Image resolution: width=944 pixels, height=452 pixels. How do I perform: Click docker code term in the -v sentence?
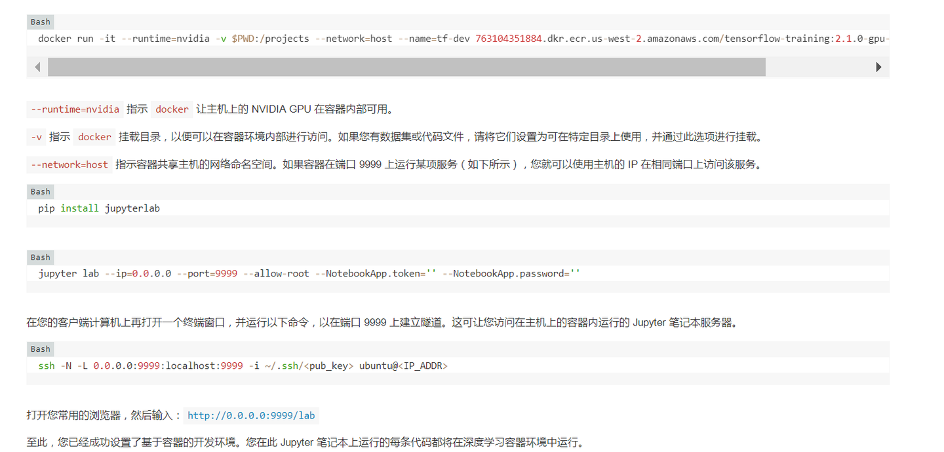click(x=94, y=137)
